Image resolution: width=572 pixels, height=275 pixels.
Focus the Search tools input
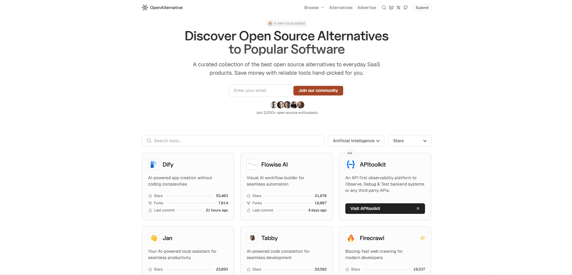pyautogui.click(x=233, y=141)
